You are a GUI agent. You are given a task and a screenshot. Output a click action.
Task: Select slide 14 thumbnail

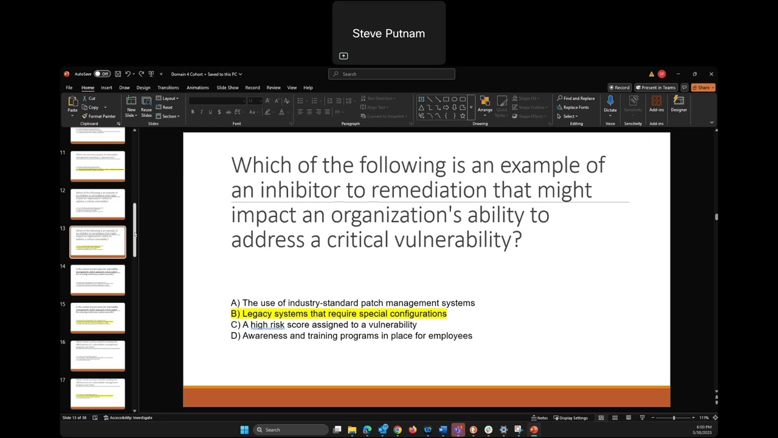[98, 280]
